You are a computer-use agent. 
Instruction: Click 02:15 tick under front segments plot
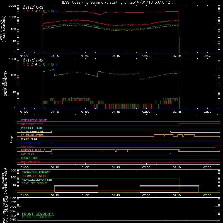[x=177, y=56]
